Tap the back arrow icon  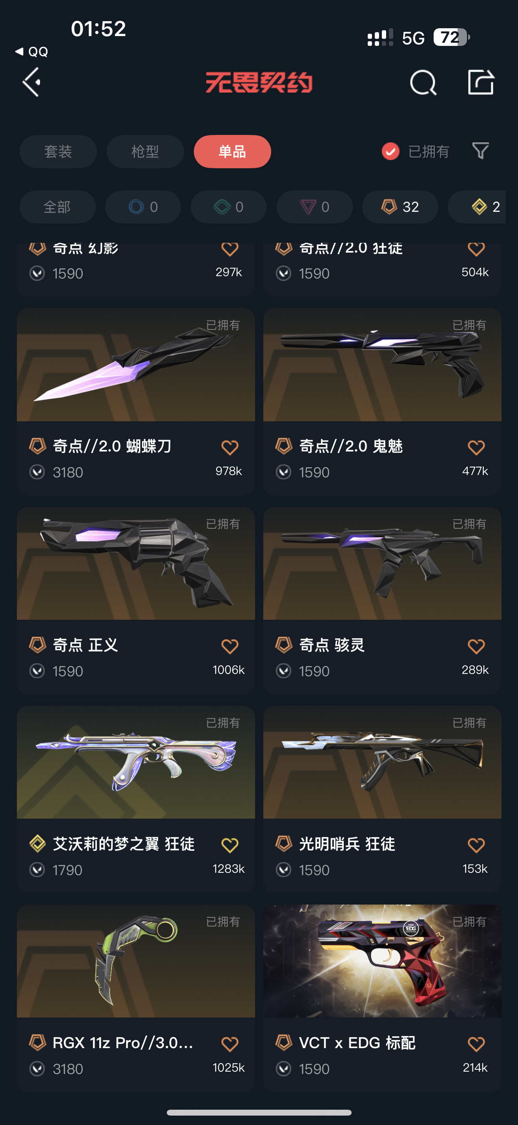(x=32, y=82)
